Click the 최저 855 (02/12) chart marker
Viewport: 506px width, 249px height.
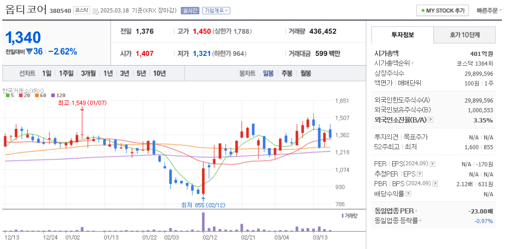point(203,205)
